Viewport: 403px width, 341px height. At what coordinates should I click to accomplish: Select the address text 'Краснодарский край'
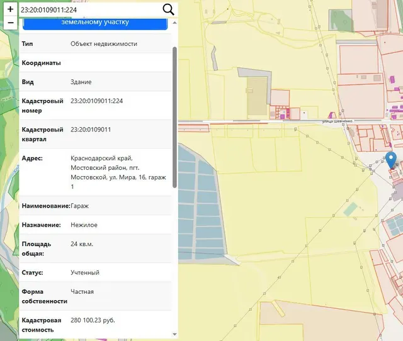[102, 158]
